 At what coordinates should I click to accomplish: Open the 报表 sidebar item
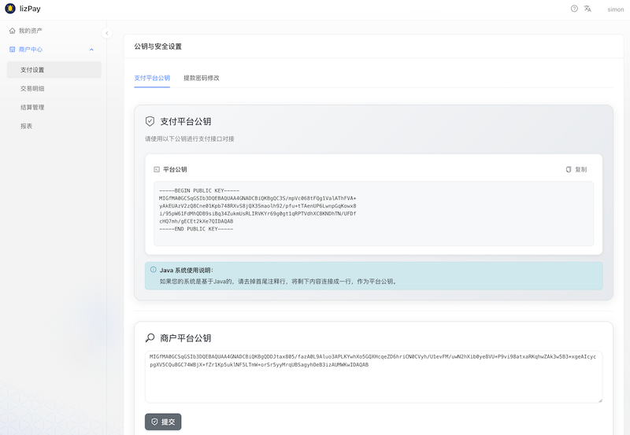tap(27, 126)
